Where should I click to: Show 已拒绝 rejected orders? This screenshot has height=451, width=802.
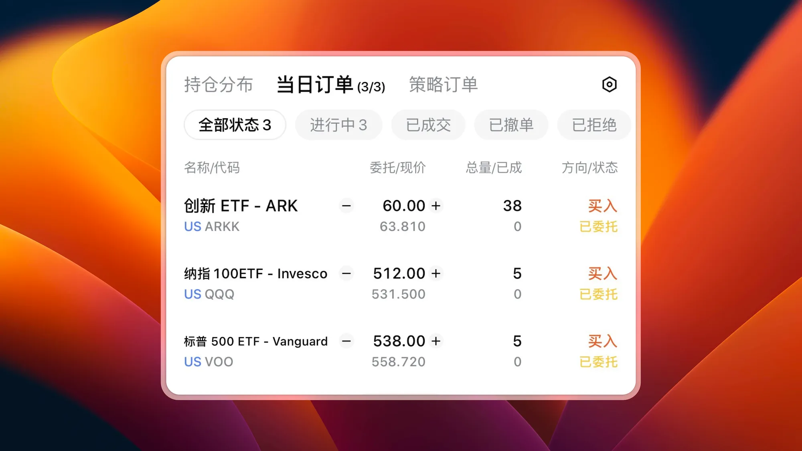(594, 125)
